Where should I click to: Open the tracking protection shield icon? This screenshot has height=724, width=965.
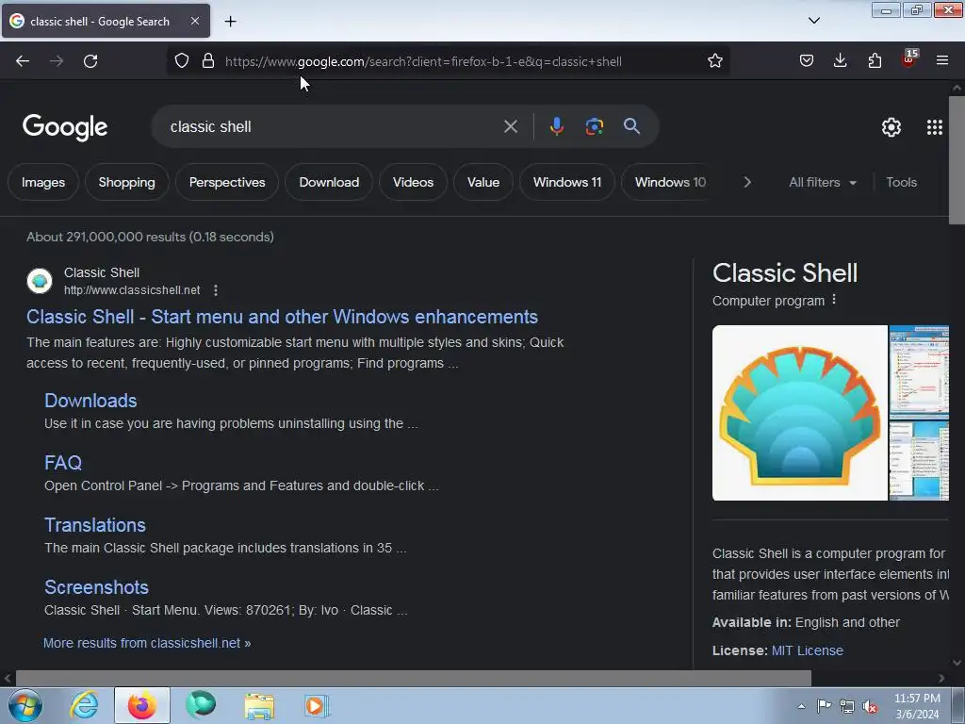click(x=182, y=60)
